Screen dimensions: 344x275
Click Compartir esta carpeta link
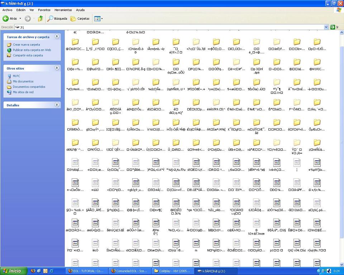pos(28,56)
